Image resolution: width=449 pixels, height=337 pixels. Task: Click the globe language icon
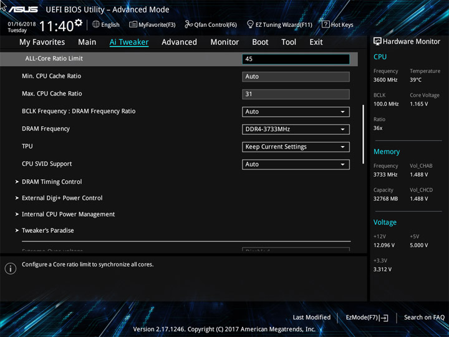point(96,24)
